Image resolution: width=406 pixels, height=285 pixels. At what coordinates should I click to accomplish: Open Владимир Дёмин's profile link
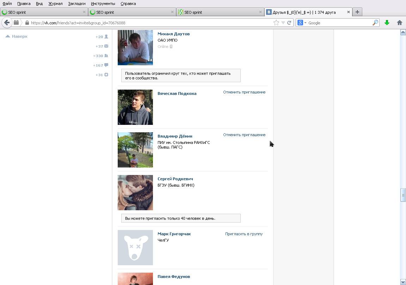(175, 136)
